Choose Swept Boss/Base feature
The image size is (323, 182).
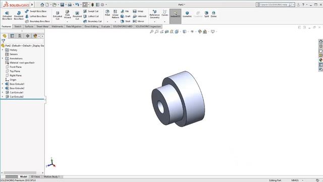(36, 11)
